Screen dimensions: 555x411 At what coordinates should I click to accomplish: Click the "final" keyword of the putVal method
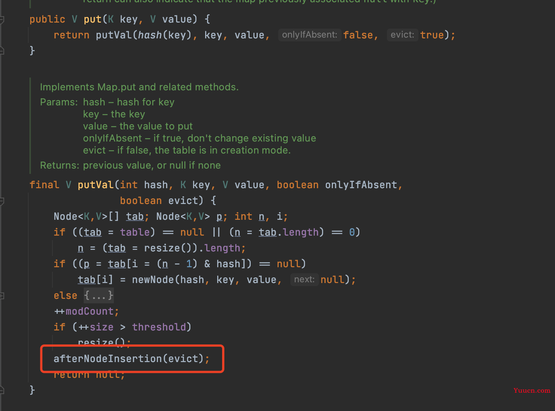[44, 185]
